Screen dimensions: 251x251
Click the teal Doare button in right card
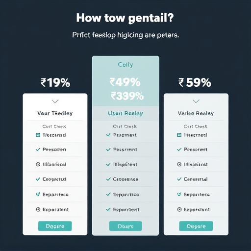196,226
